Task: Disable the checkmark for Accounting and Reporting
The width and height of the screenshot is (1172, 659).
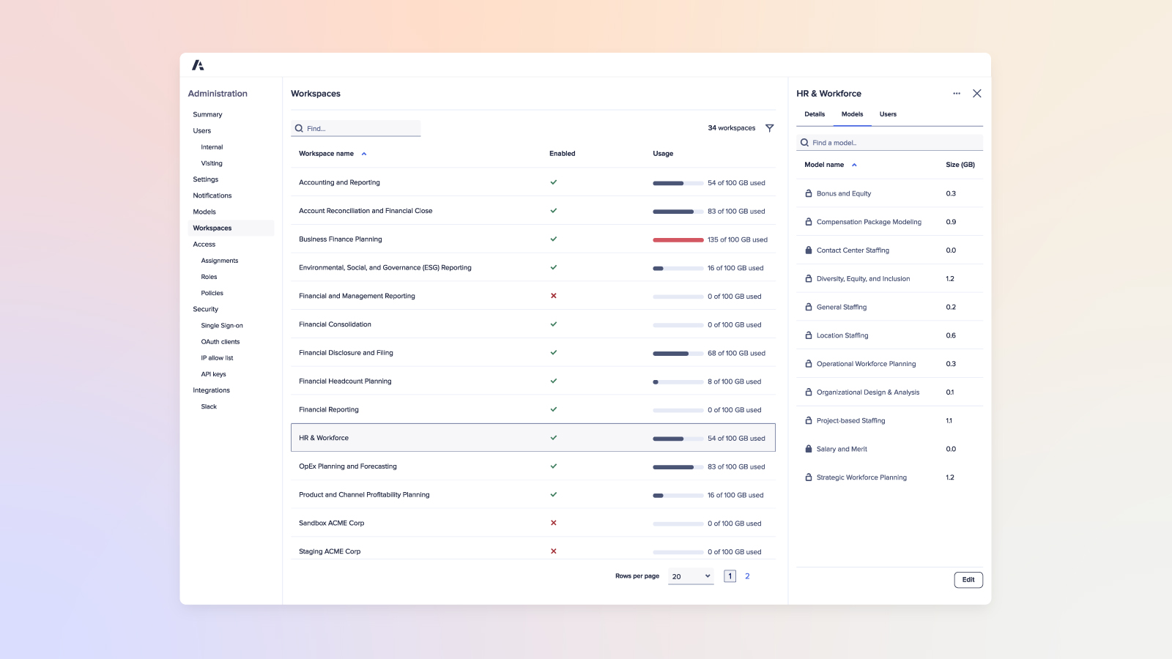Action: click(554, 182)
